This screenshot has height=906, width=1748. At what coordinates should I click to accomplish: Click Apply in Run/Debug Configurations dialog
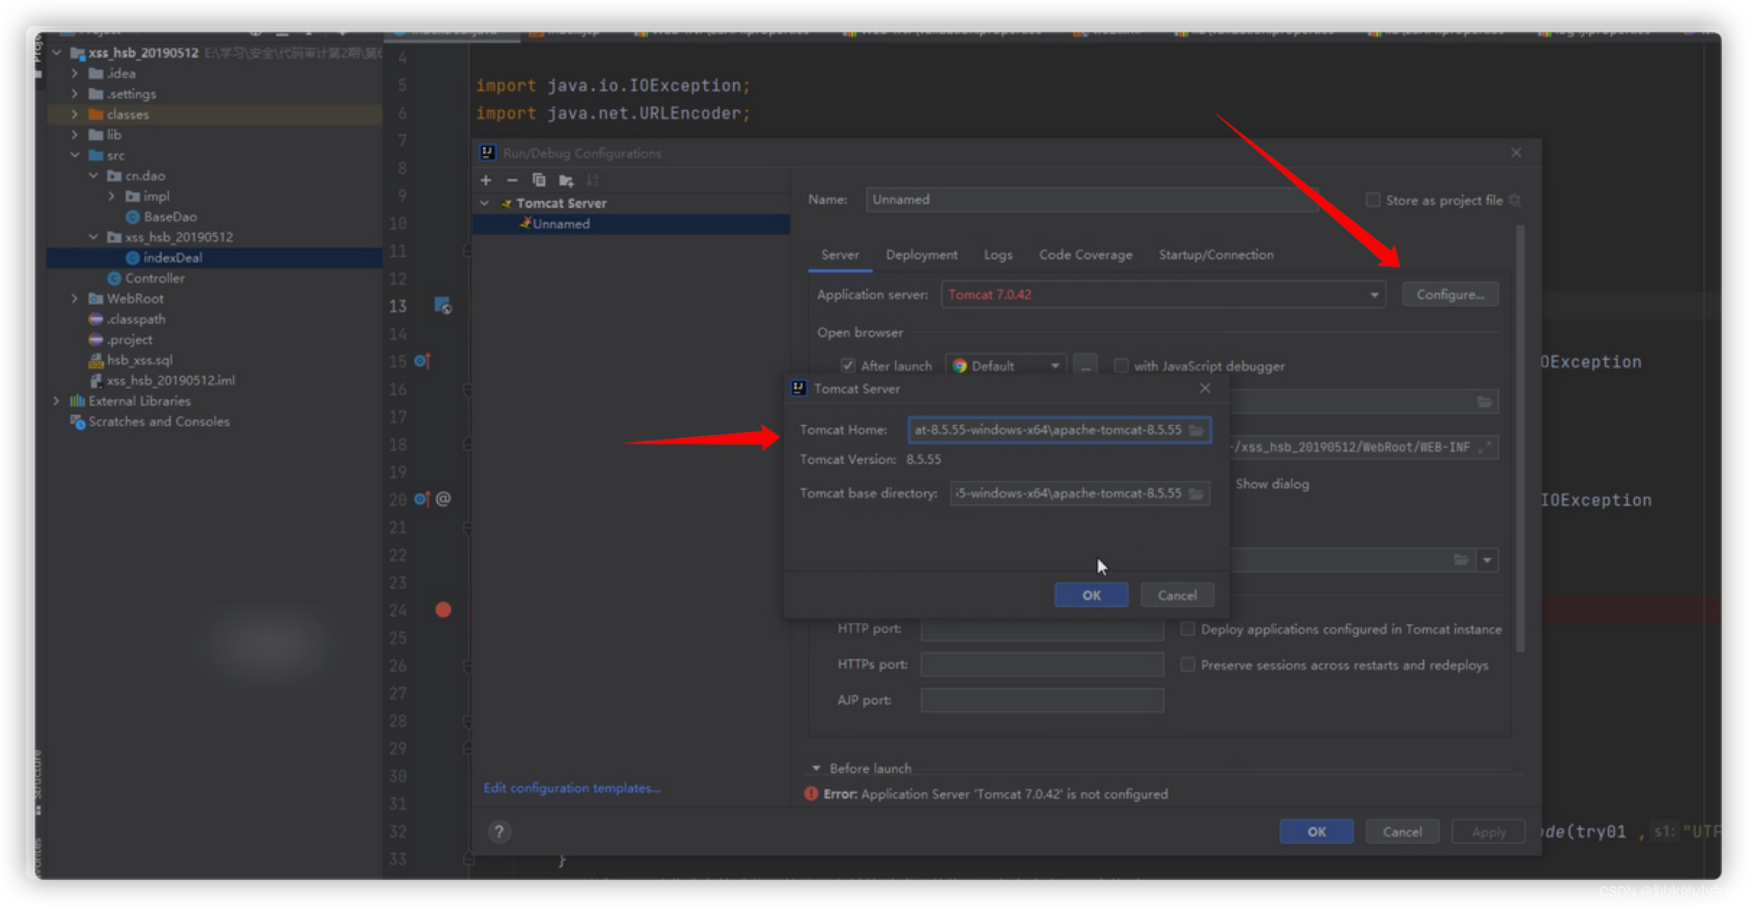point(1488,832)
